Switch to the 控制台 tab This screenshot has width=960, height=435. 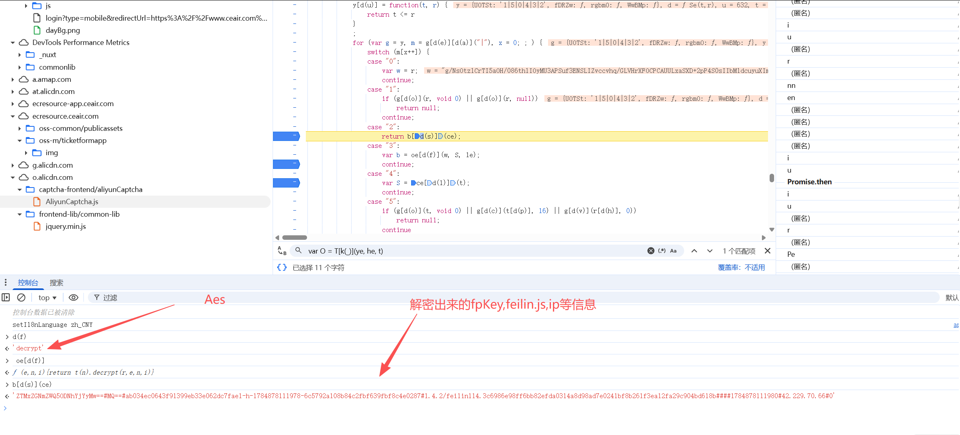tap(28, 283)
